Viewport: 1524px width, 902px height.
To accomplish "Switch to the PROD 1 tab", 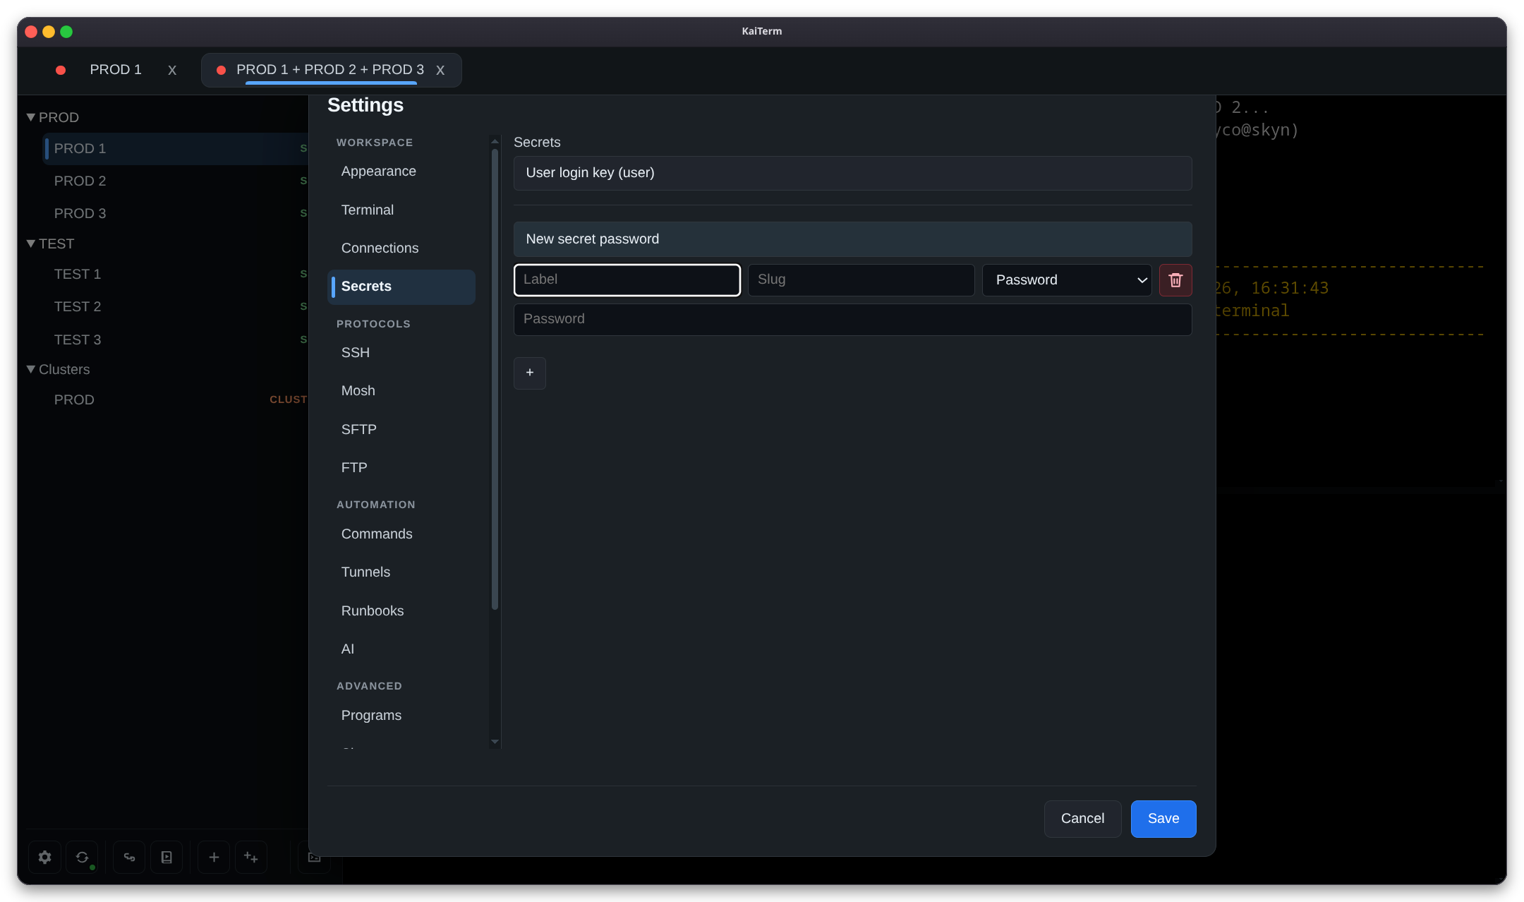I will click(x=116, y=70).
